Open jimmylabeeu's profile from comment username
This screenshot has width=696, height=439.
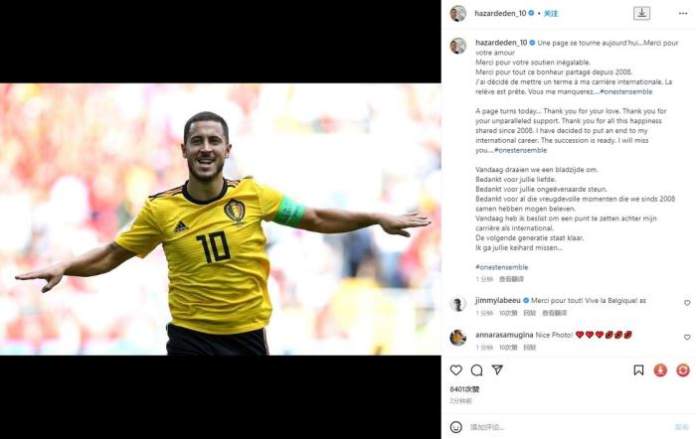coord(497,300)
